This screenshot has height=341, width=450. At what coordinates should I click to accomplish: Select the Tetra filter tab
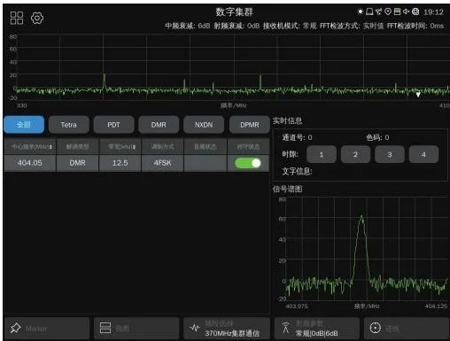68,125
